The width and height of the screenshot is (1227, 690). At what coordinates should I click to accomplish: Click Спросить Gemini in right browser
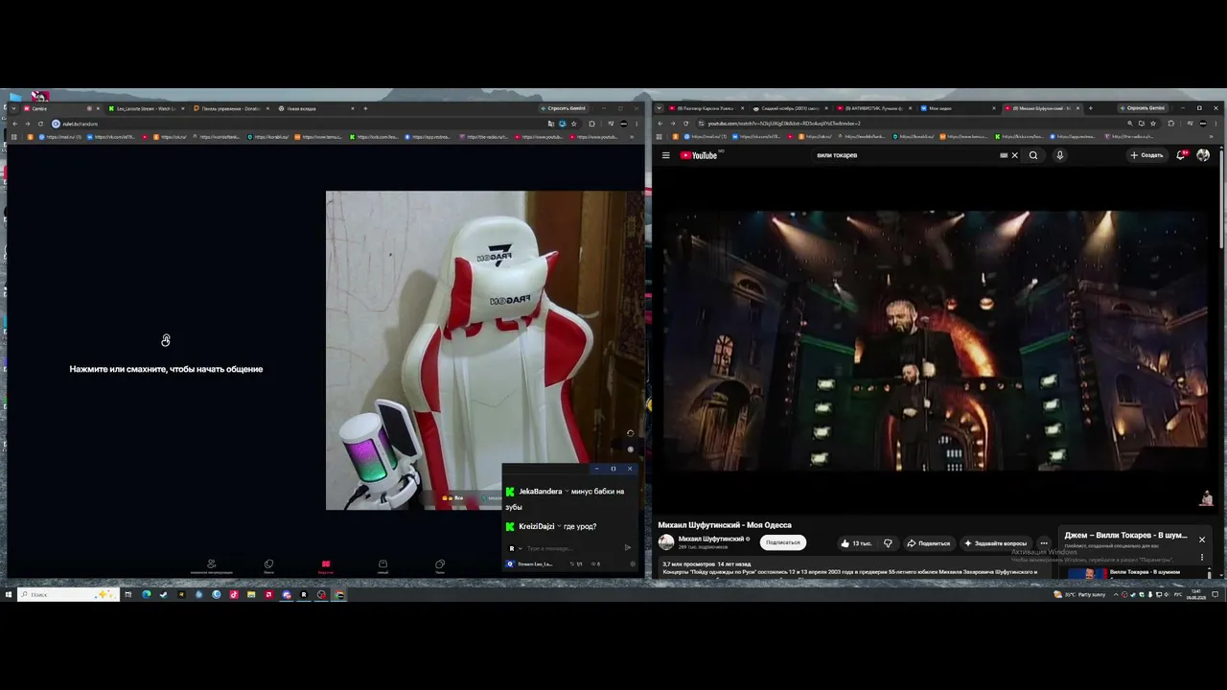(x=1143, y=108)
